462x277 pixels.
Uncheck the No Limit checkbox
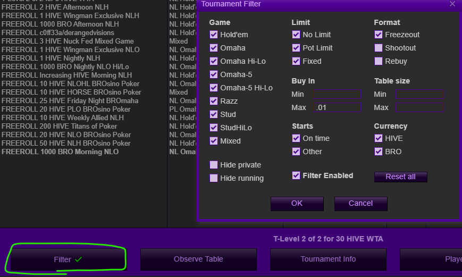tap(296, 35)
